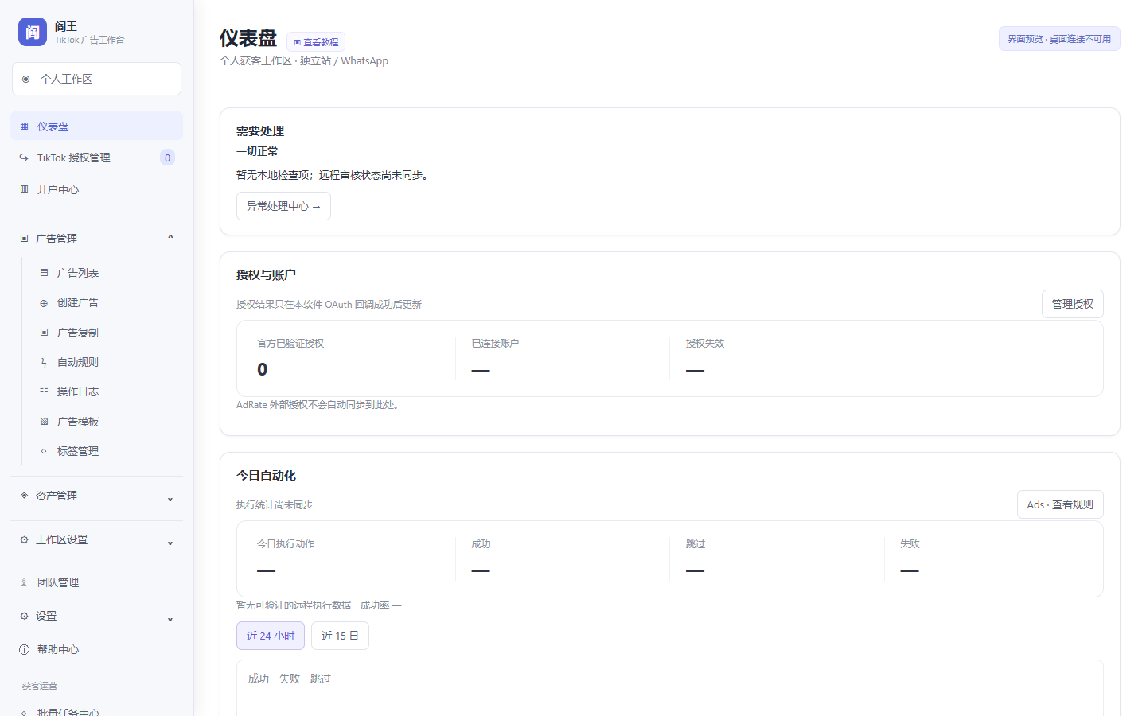This screenshot has height=716, width=1146.
Task: Open the 广告列表 submenu item
Action: click(106, 273)
